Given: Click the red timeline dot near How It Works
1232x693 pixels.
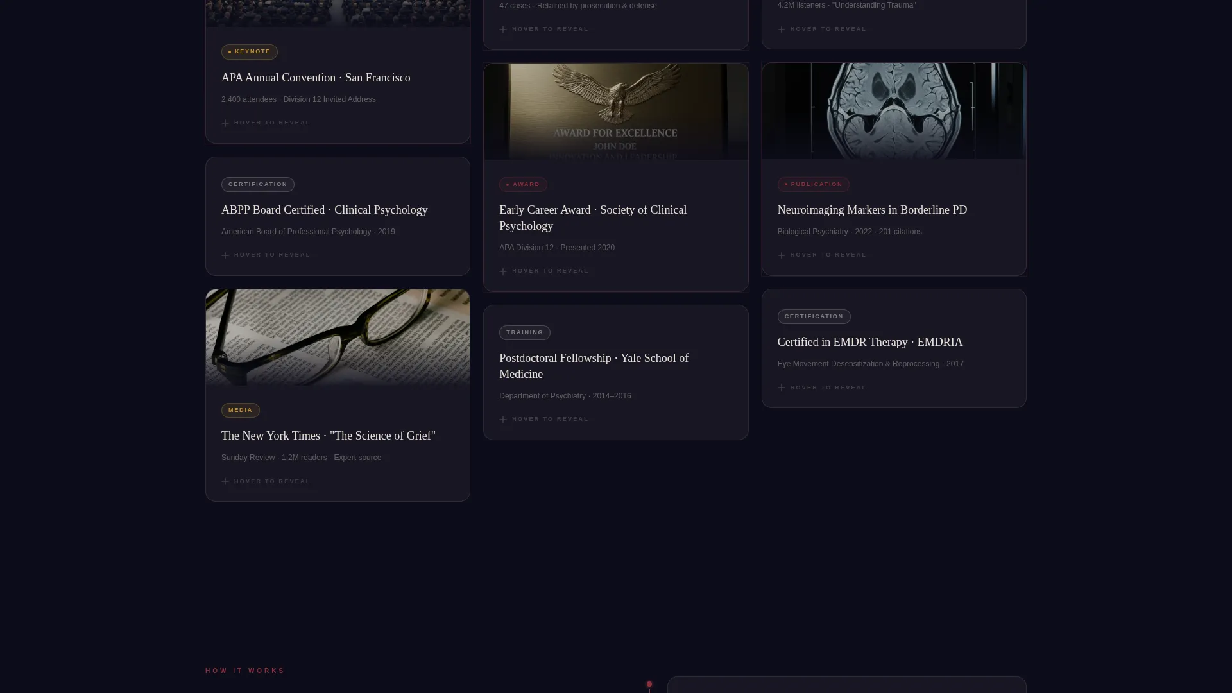Looking at the screenshot, I should 649,684.
